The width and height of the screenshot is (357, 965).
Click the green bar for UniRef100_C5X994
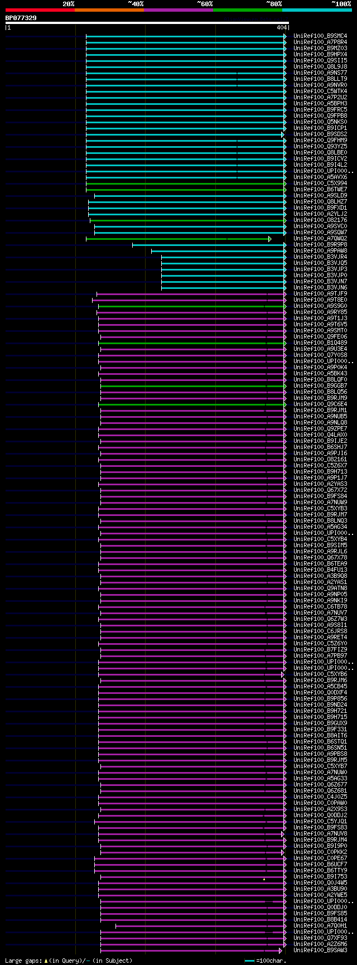tap(186, 184)
